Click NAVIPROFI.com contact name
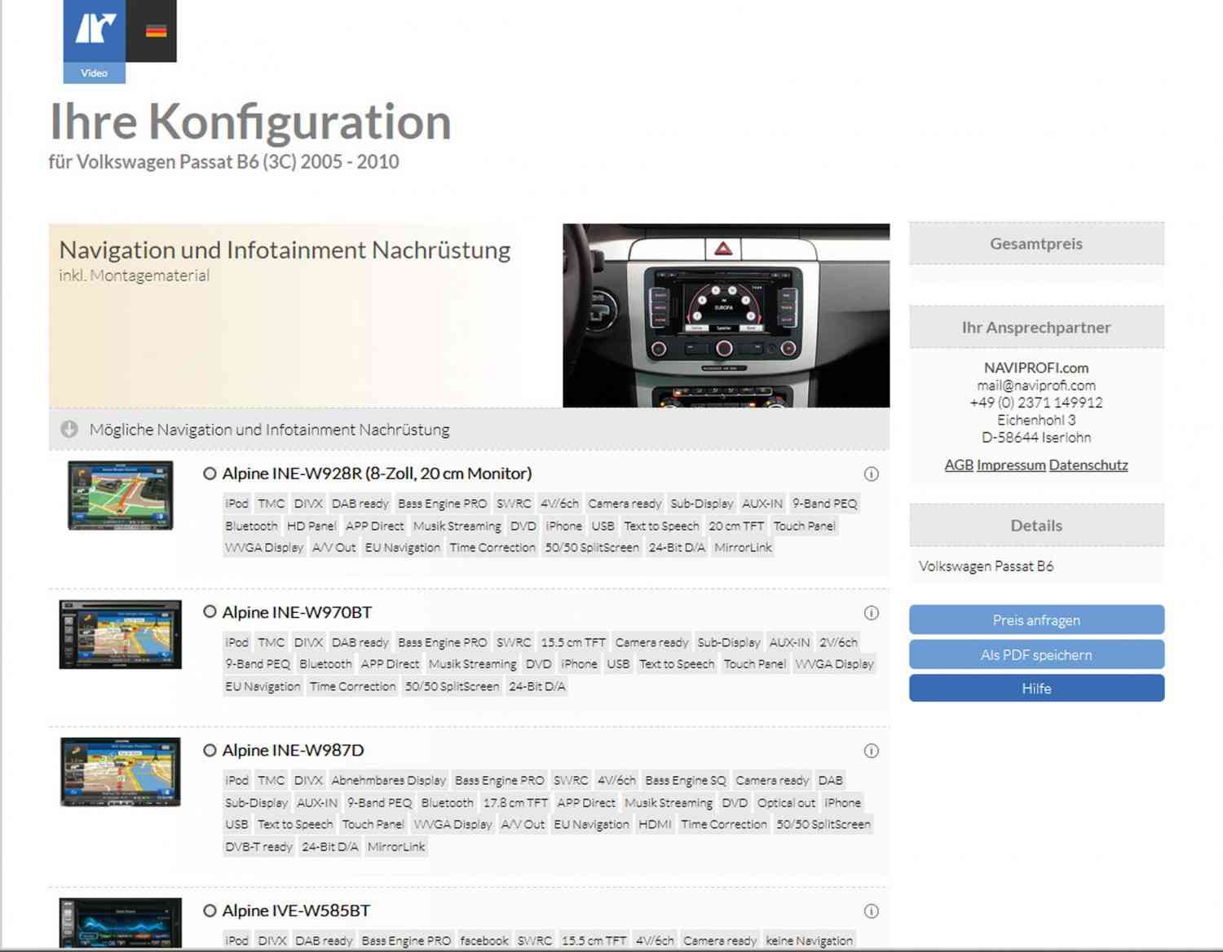The height and width of the screenshot is (952, 1223). (1036, 368)
